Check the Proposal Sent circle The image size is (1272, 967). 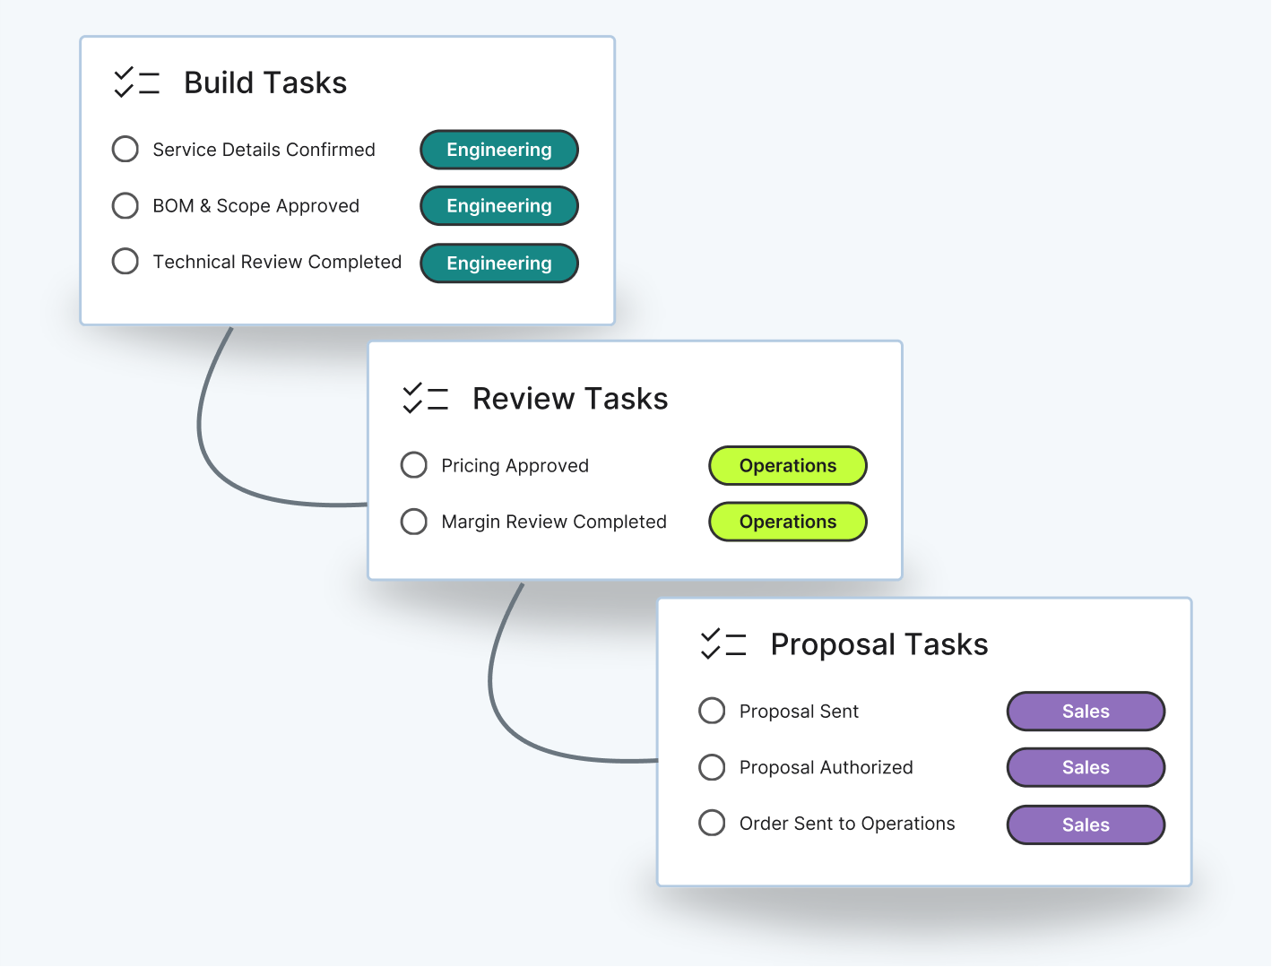[x=711, y=711]
